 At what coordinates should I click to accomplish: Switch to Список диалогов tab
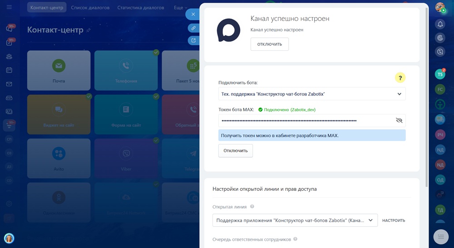[x=90, y=8]
